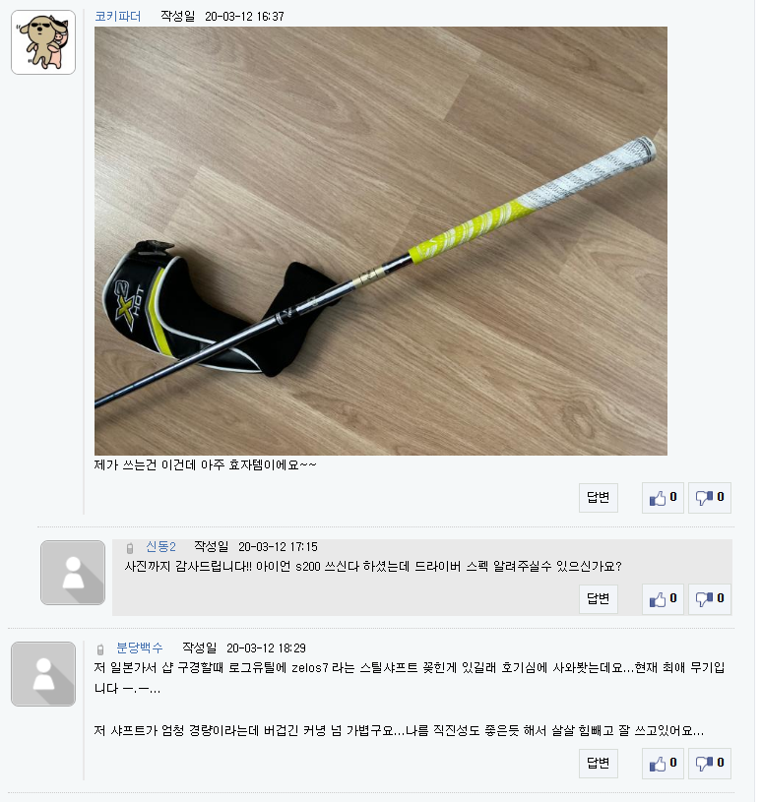Open 코키파더 username profile link

coord(118,17)
